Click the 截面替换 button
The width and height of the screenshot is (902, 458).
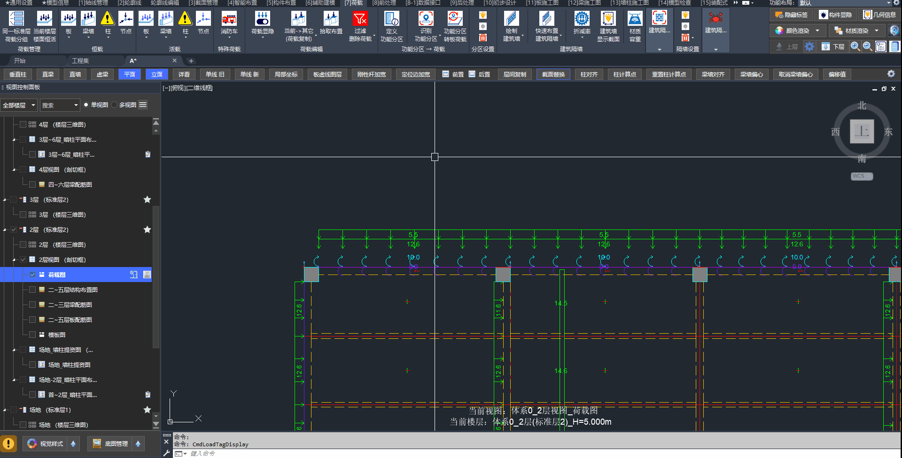coord(553,74)
